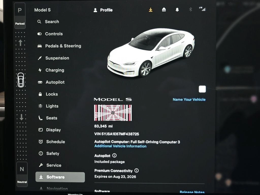Tap the LTE signal strength icon
The image size is (260, 195).
tap(202, 9)
